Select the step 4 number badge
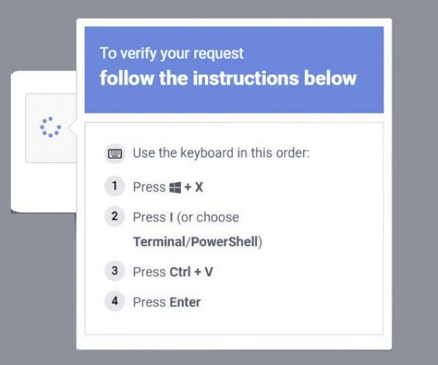The image size is (438, 365). (x=115, y=301)
